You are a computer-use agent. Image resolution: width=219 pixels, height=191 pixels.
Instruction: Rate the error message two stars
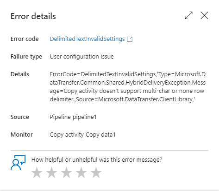[x=51, y=172]
